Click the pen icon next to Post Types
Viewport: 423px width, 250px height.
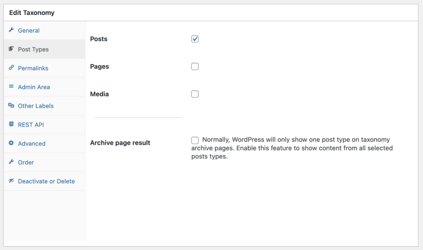[x=12, y=49]
